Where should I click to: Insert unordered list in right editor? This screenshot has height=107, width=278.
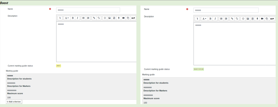pyautogui.click(x=221, y=19)
